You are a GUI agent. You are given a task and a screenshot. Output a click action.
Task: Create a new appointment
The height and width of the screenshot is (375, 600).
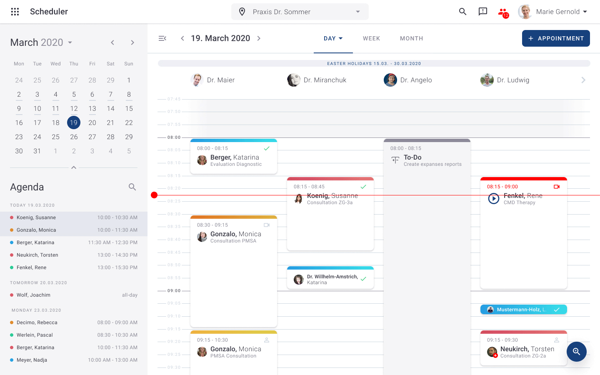click(556, 38)
